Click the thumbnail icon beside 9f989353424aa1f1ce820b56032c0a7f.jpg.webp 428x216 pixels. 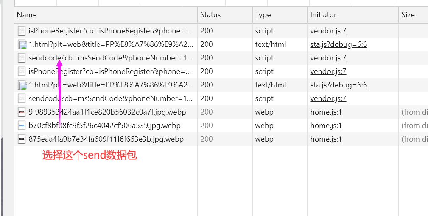pyautogui.click(x=22, y=112)
